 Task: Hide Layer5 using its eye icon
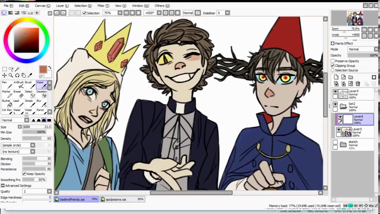tap(339, 130)
